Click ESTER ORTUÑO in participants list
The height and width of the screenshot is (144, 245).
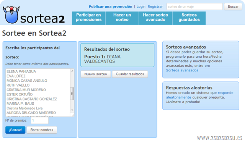click(20, 94)
